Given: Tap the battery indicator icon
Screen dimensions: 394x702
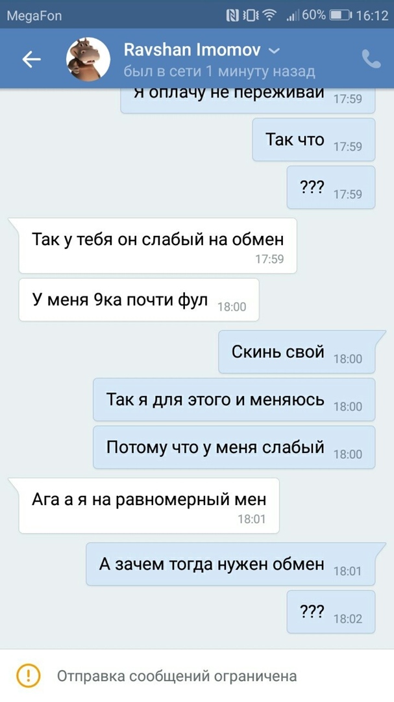Looking at the screenshot, I should click(x=341, y=16).
